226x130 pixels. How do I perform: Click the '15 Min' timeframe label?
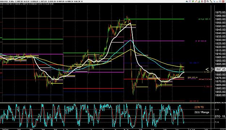(x=11, y=1)
